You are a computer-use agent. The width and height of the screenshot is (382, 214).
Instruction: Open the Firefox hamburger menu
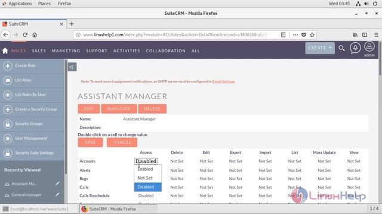(x=376, y=35)
